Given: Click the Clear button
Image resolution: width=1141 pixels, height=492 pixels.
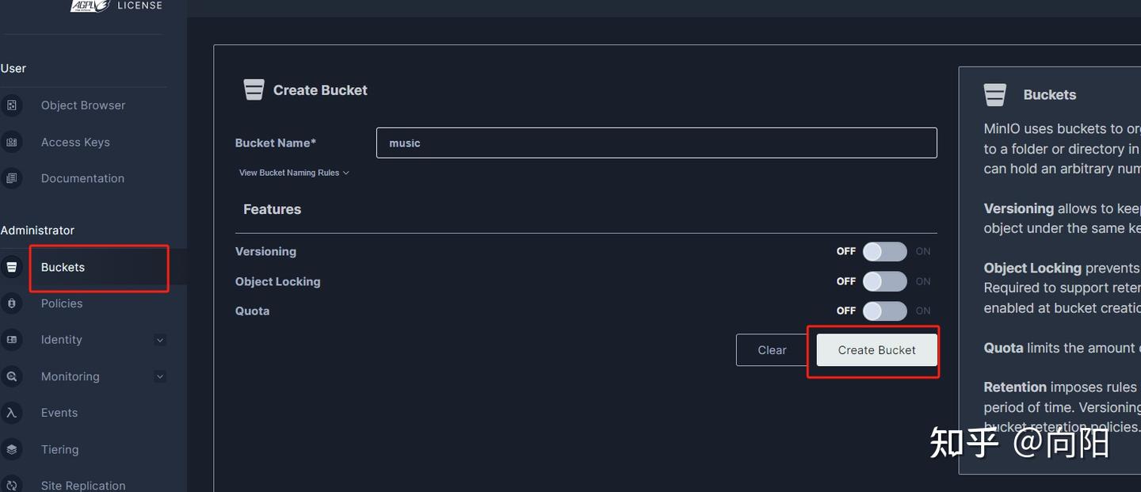Looking at the screenshot, I should click(x=771, y=350).
